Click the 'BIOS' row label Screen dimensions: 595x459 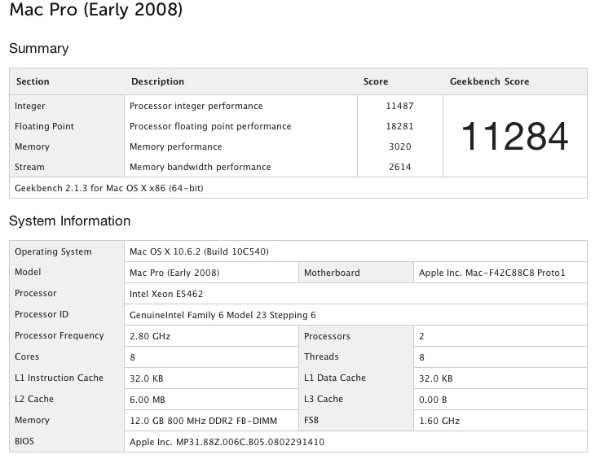point(24,442)
